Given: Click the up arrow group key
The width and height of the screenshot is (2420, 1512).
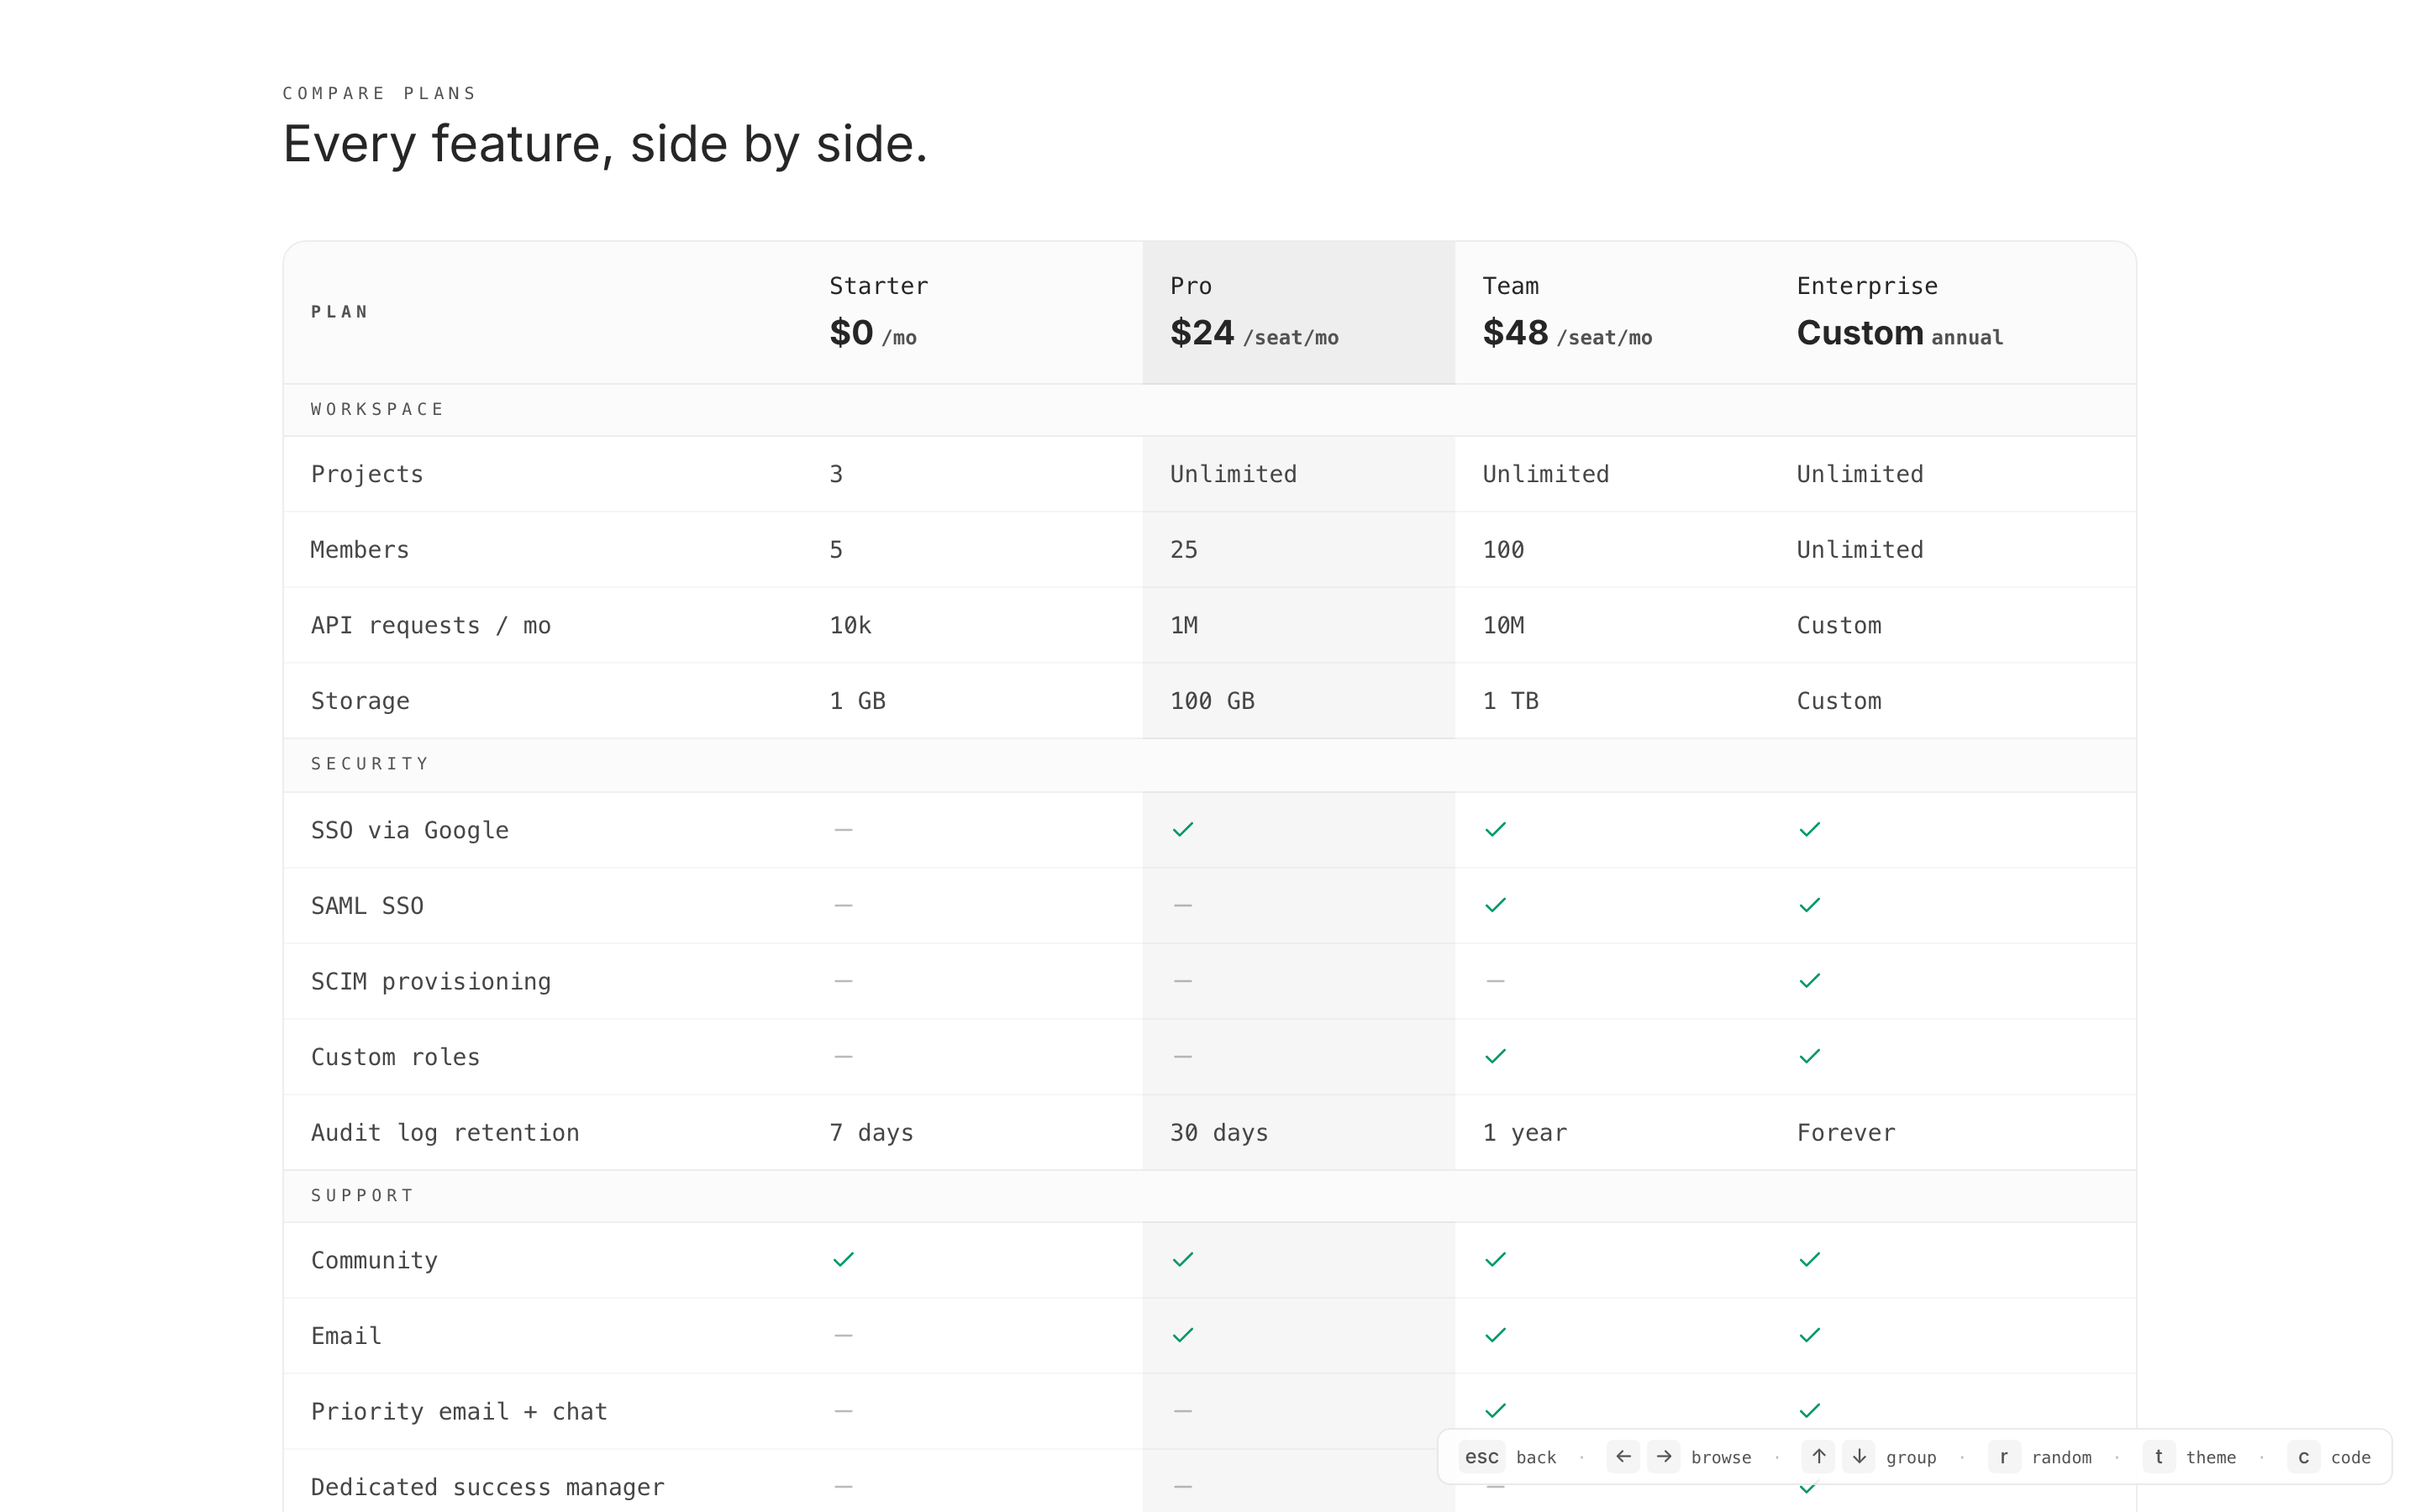Looking at the screenshot, I should point(1818,1457).
